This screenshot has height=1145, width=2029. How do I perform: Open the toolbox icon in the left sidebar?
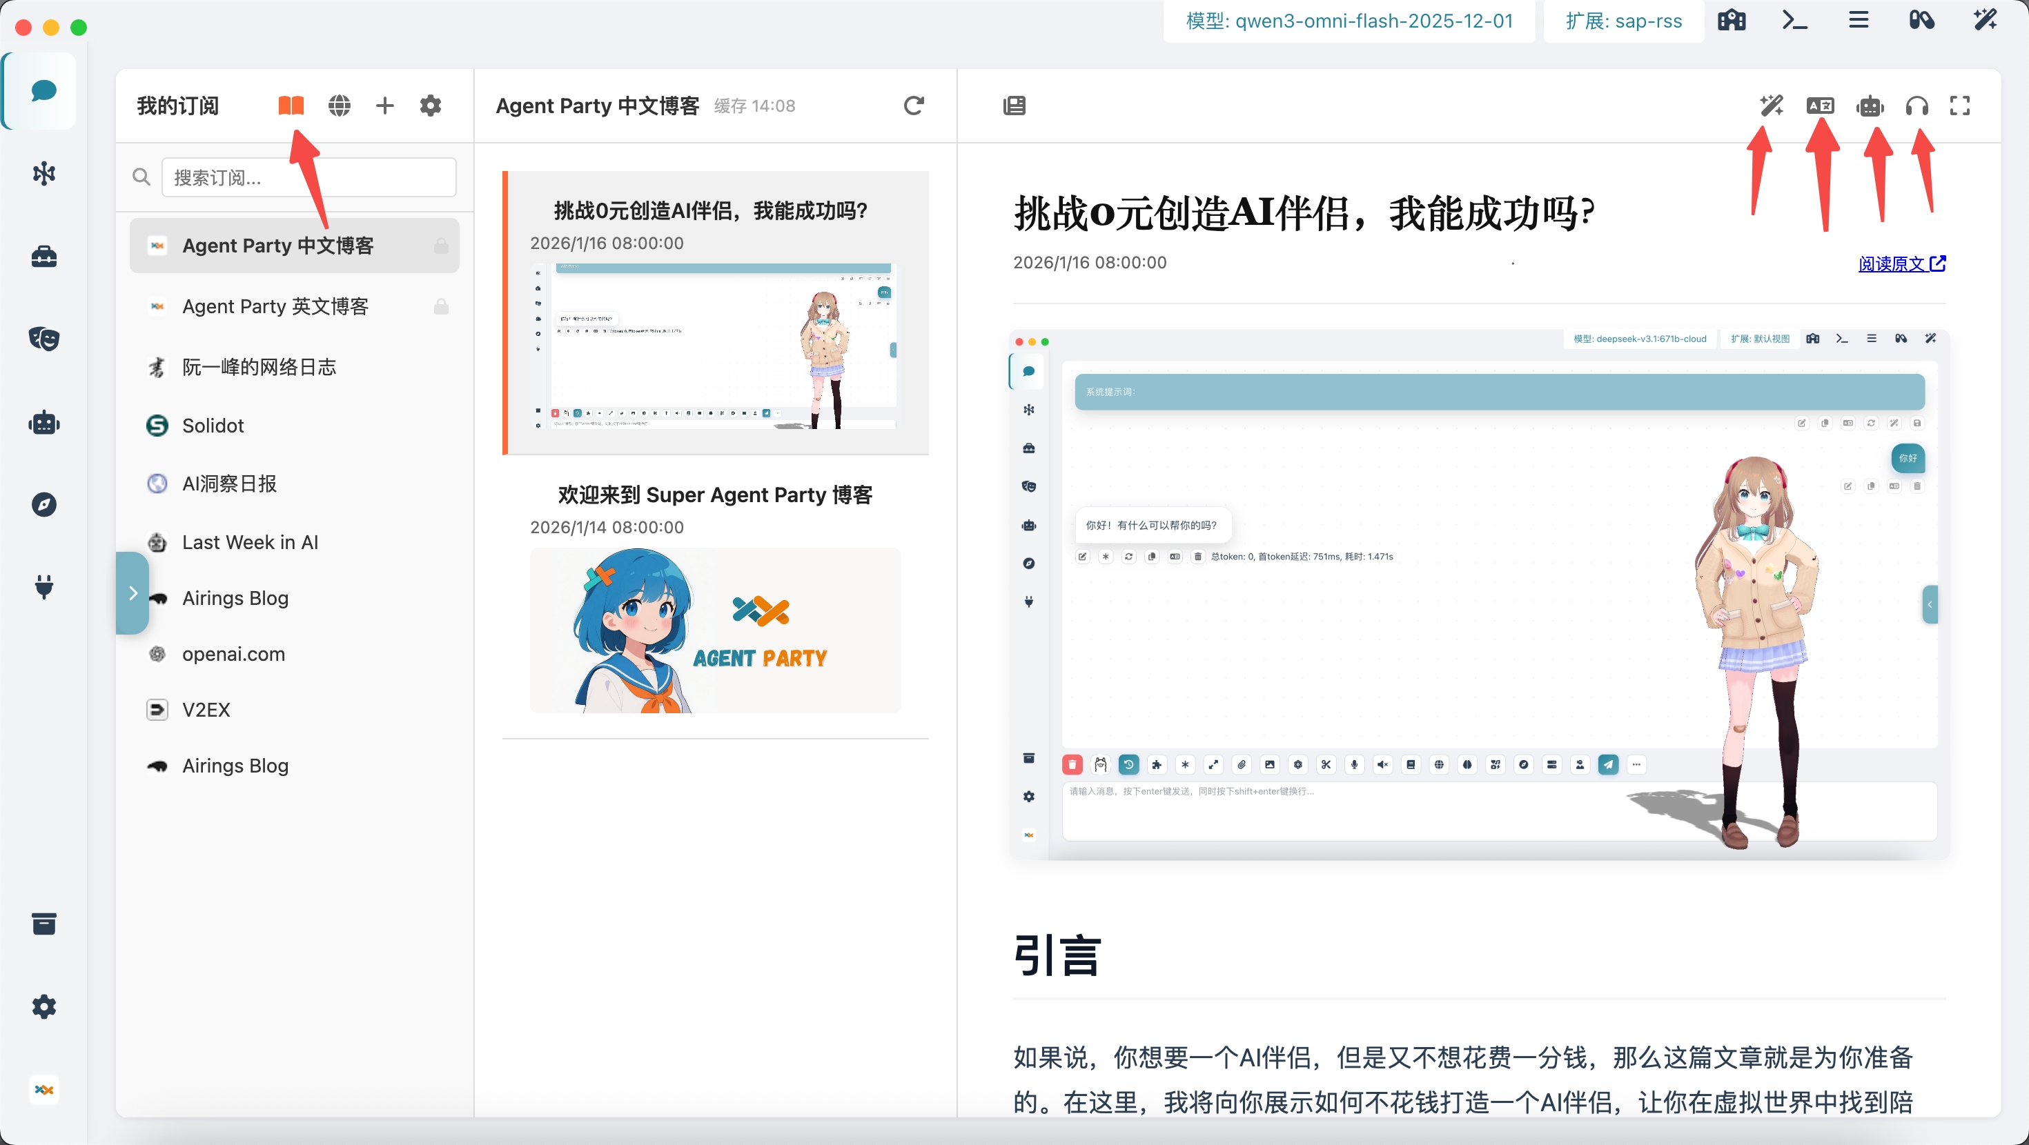44,256
